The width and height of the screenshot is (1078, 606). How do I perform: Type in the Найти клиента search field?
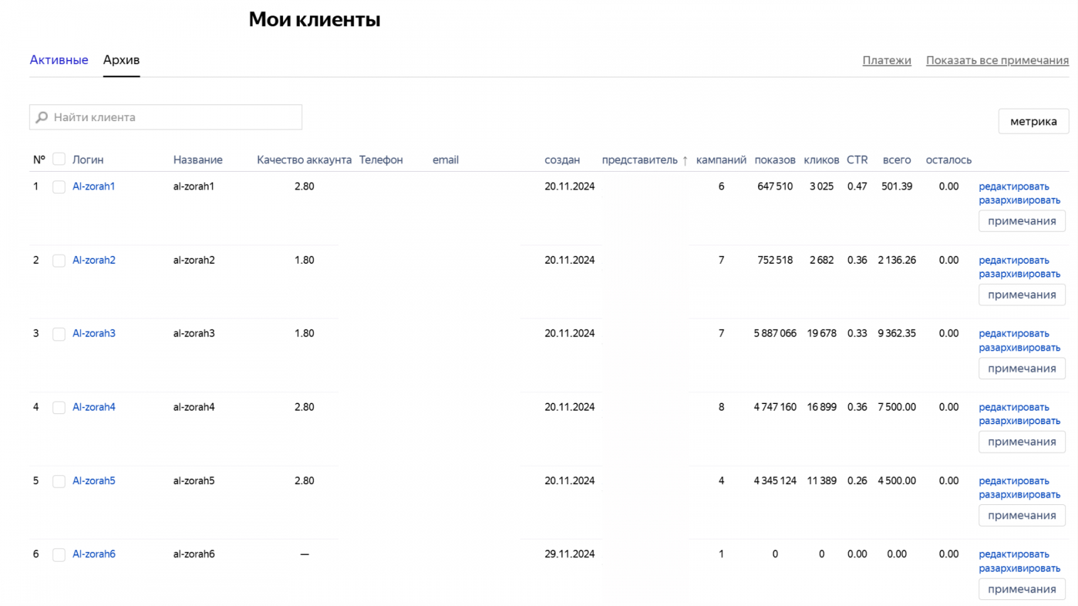[x=175, y=117]
